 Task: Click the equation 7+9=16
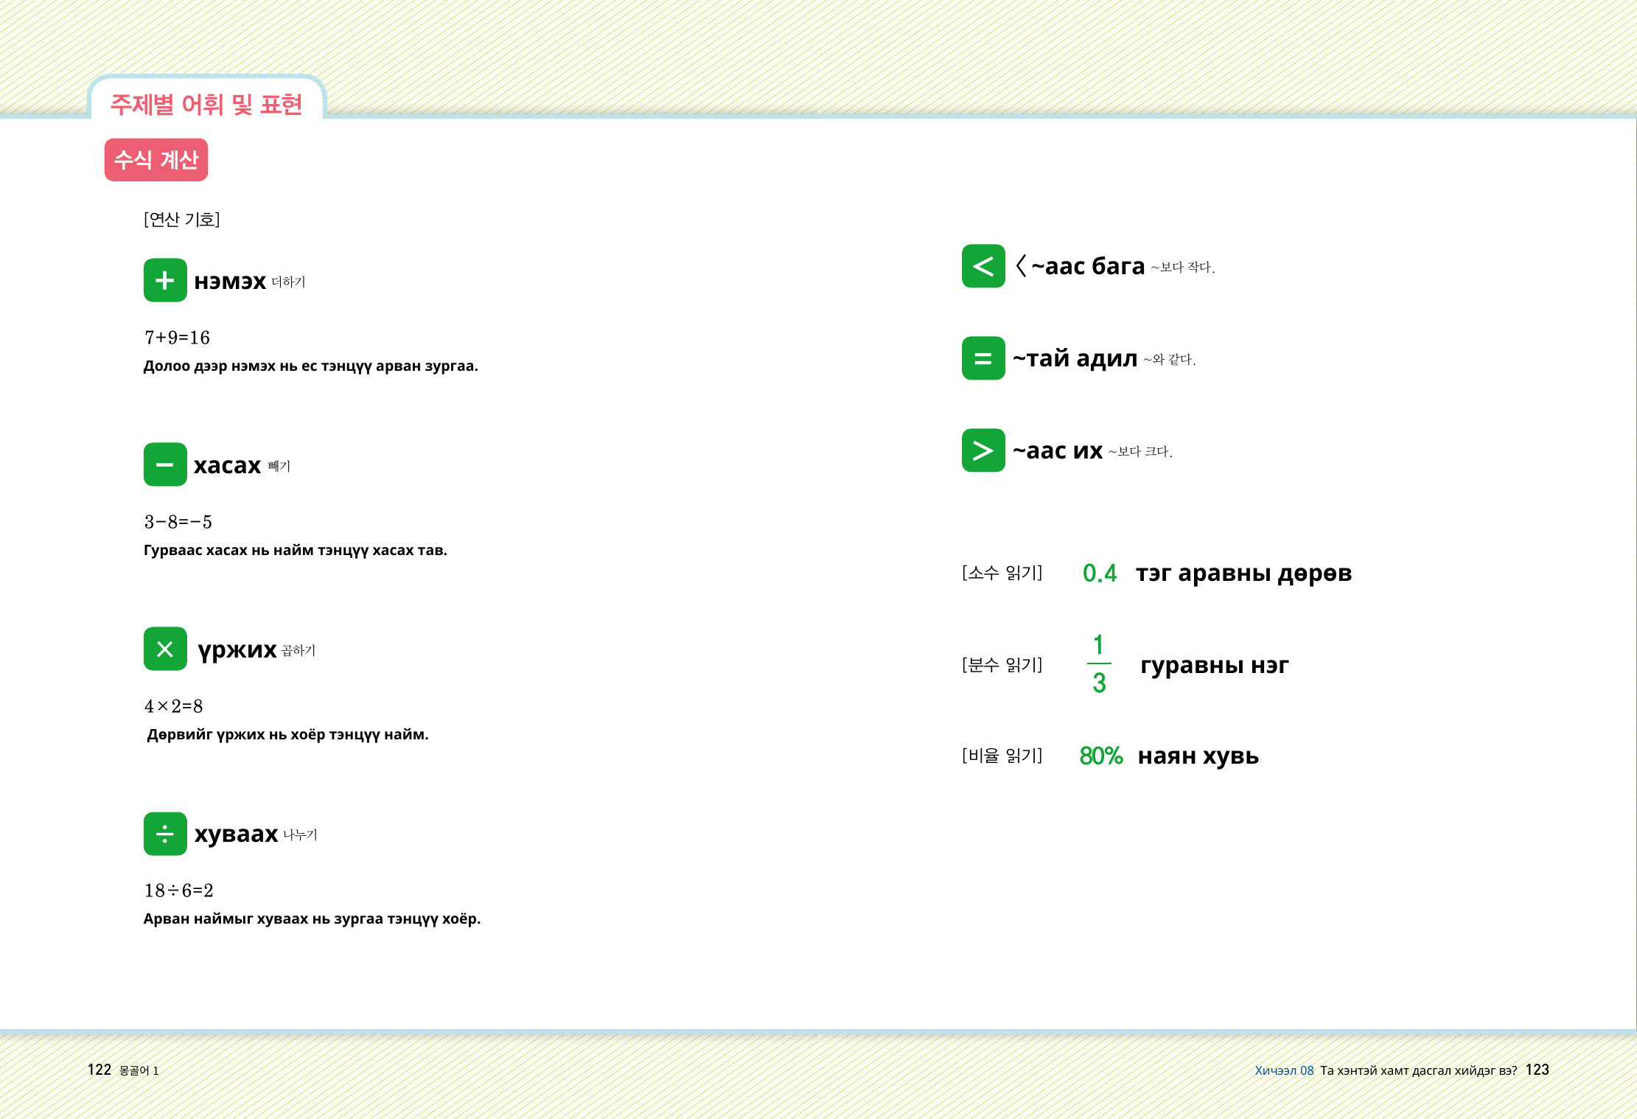tap(177, 338)
